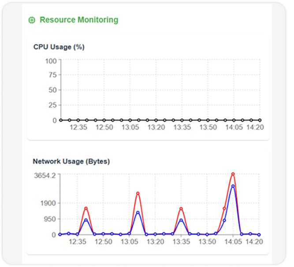Viewport: 294px width, 267px height.
Task: Click the green chip icon beside Resource Monitoring
Action: (31, 20)
